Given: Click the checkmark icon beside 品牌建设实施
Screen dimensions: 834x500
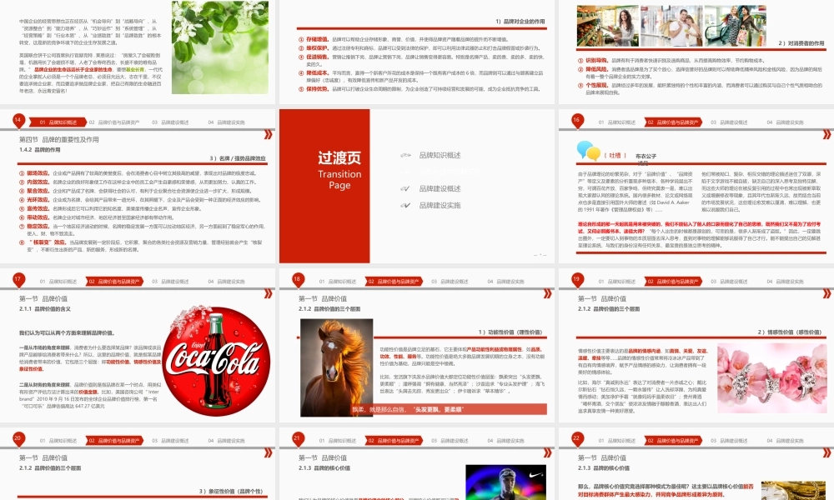Looking at the screenshot, I should point(405,205).
